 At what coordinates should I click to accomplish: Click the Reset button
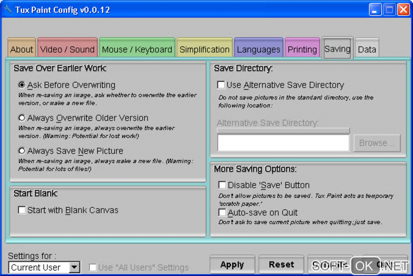pos(281,264)
